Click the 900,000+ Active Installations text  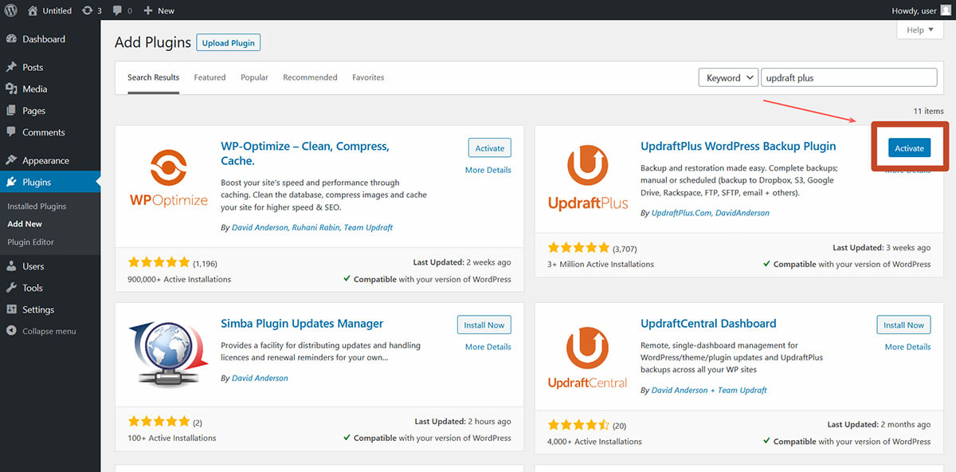pyautogui.click(x=179, y=279)
